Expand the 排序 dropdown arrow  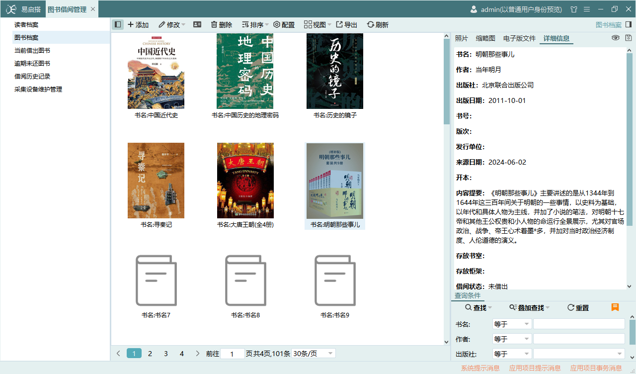[x=267, y=25]
